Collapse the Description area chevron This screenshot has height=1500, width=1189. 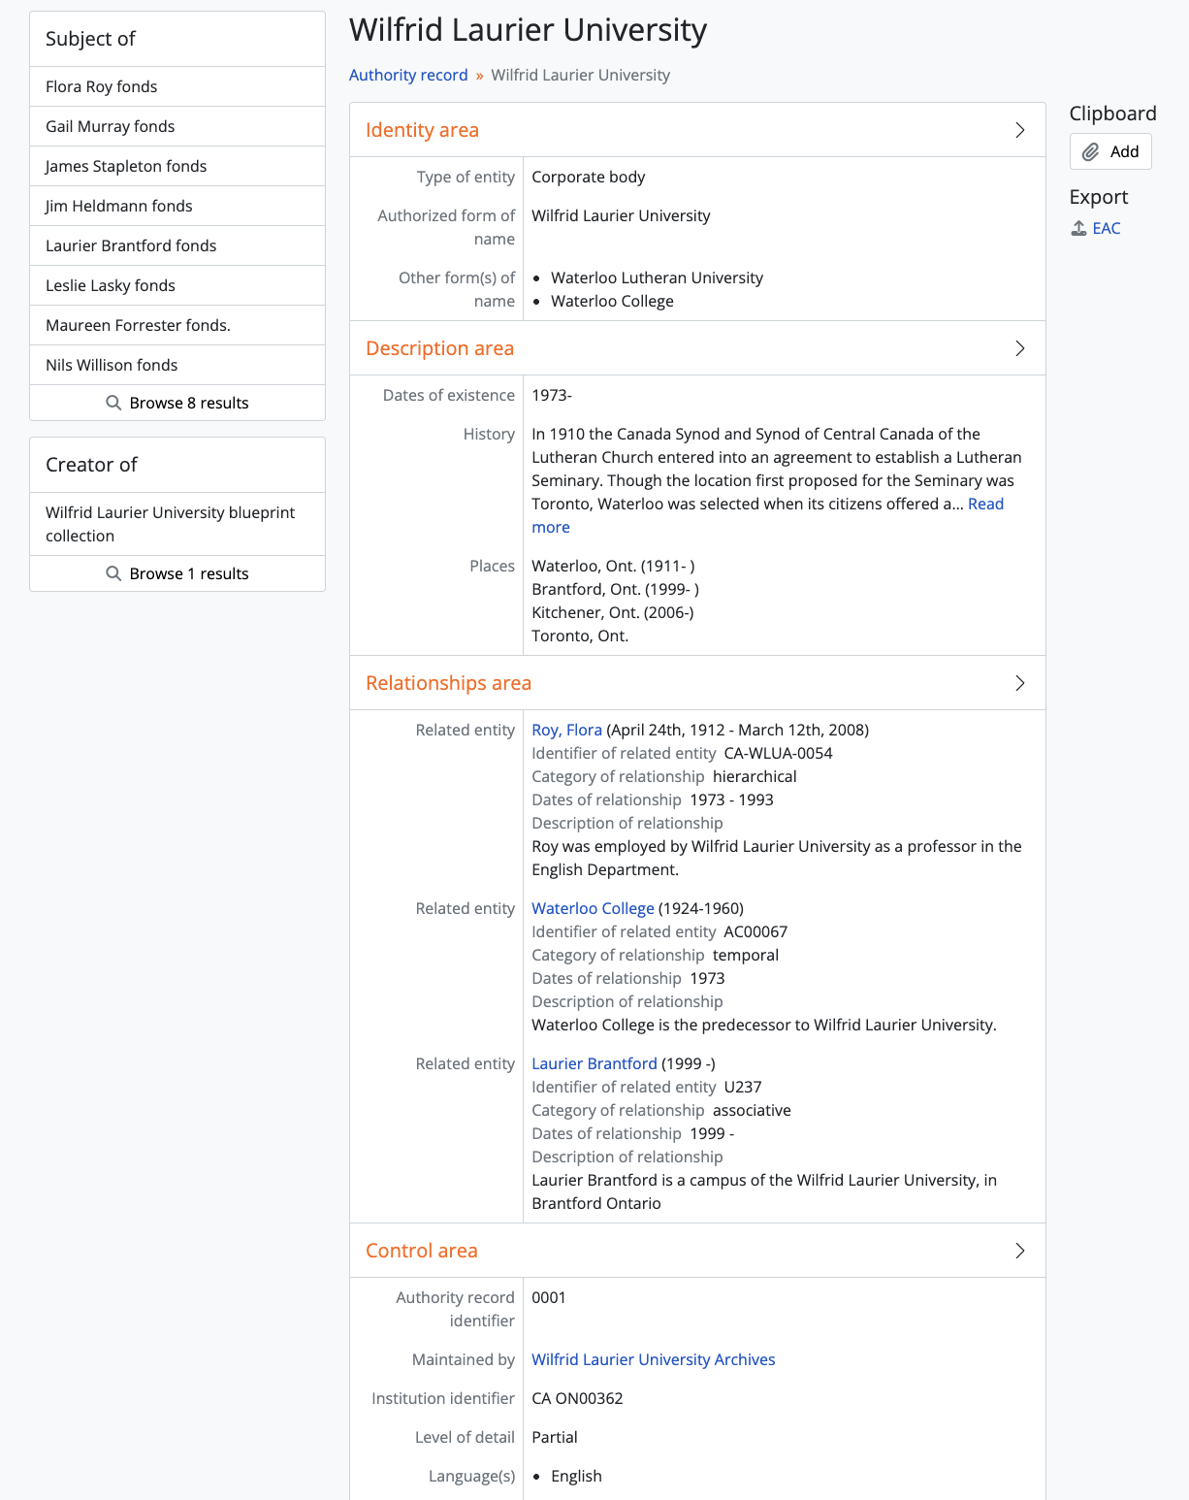(x=1019, y=348)
